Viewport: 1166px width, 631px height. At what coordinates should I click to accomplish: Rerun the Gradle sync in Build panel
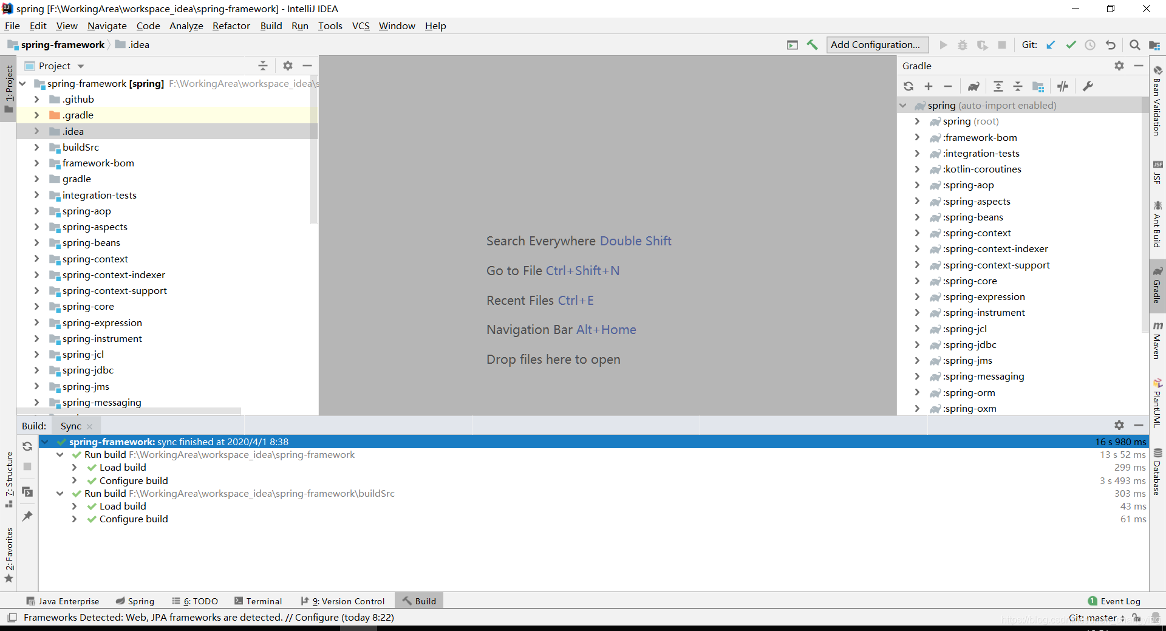(27, 446)
